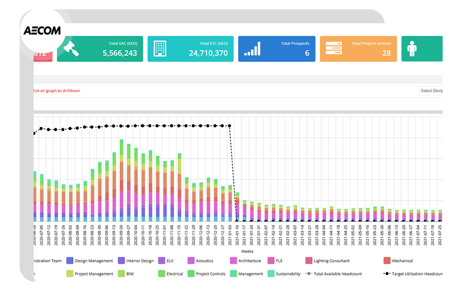Toggle the ELV series in the legend

167,261
